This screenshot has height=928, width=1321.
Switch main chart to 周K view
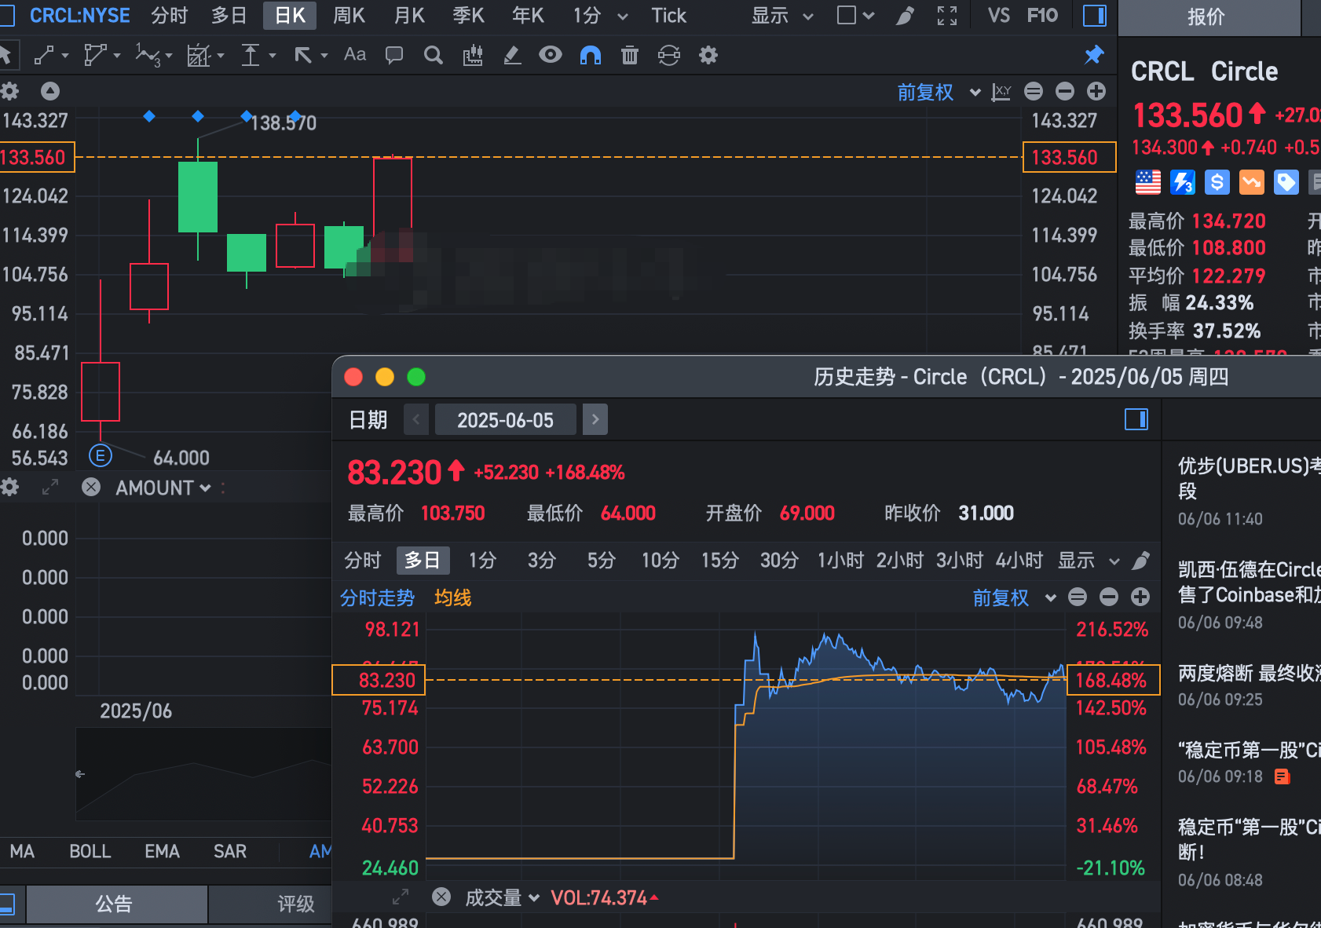349,16
